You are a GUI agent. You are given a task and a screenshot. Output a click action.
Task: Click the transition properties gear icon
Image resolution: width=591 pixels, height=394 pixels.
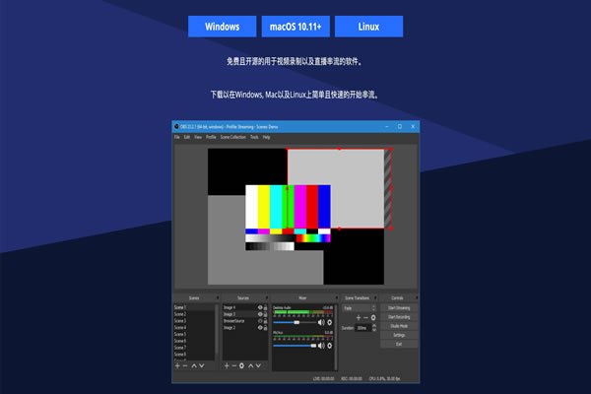[x=374, y=317]
